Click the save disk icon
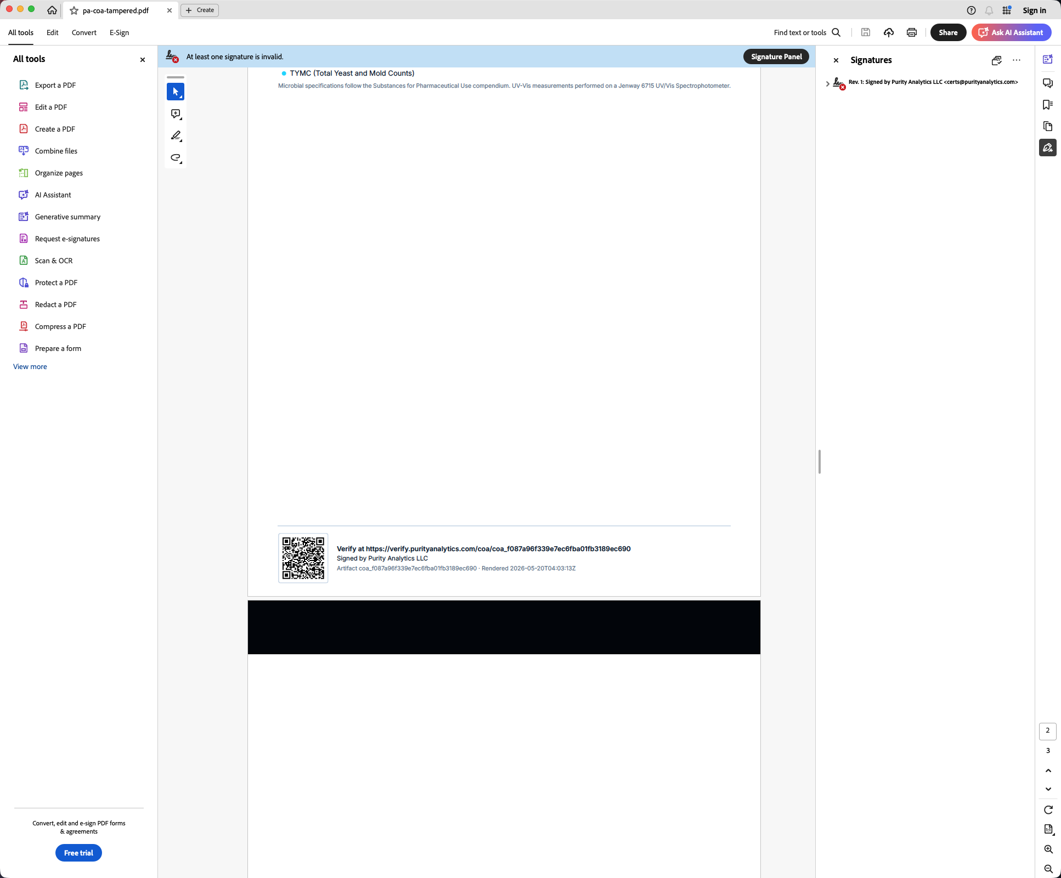The image size is (1061, 878). 866,32
